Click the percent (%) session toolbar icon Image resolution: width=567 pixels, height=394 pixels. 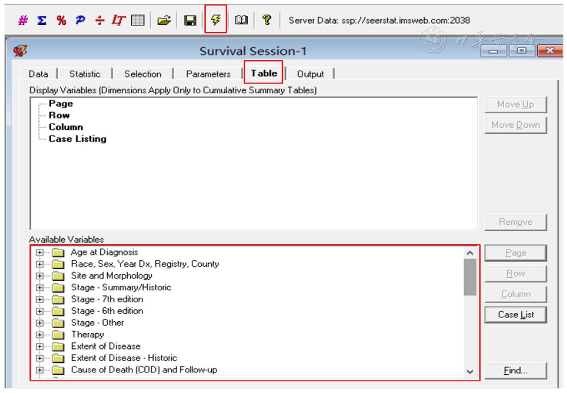(x=61, y=20)
